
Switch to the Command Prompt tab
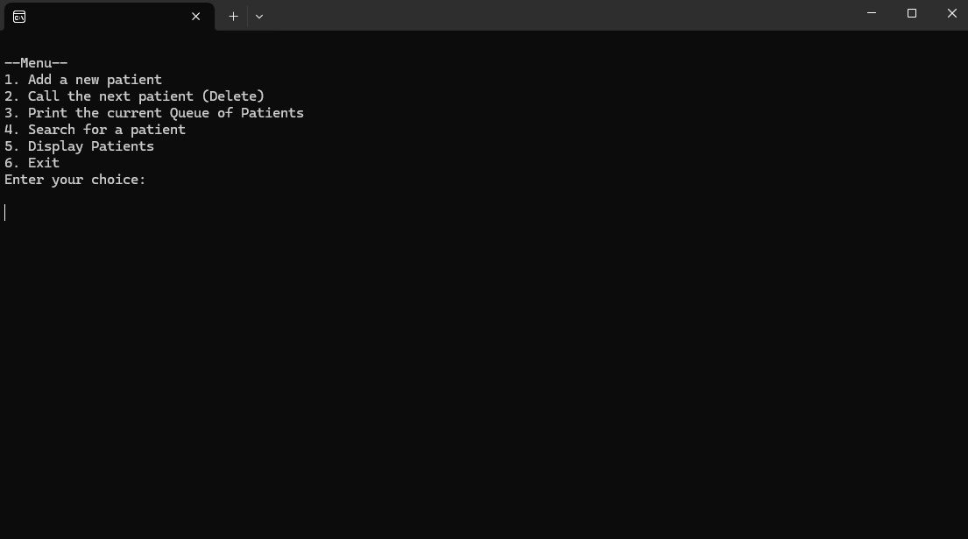tap(105, 16)
